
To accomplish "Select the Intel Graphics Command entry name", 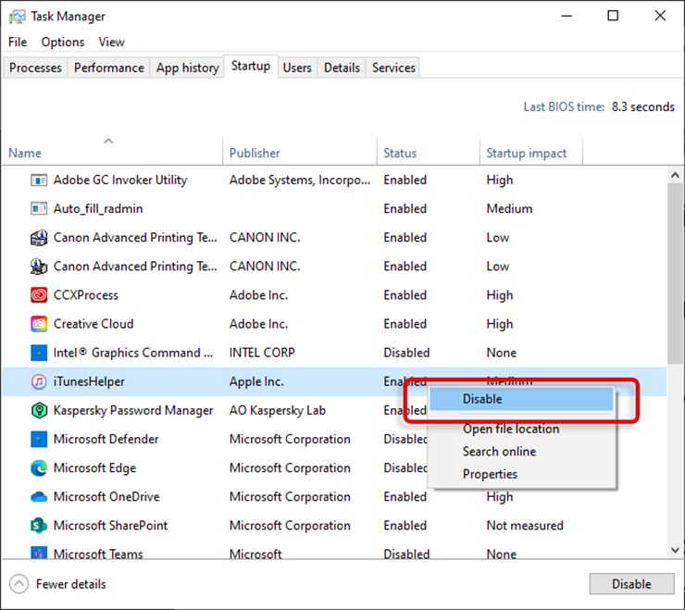I will 133,353.
